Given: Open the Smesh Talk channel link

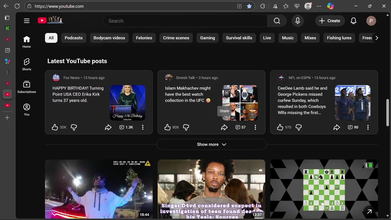Looking at the screenshot, I should coord(185,78).
